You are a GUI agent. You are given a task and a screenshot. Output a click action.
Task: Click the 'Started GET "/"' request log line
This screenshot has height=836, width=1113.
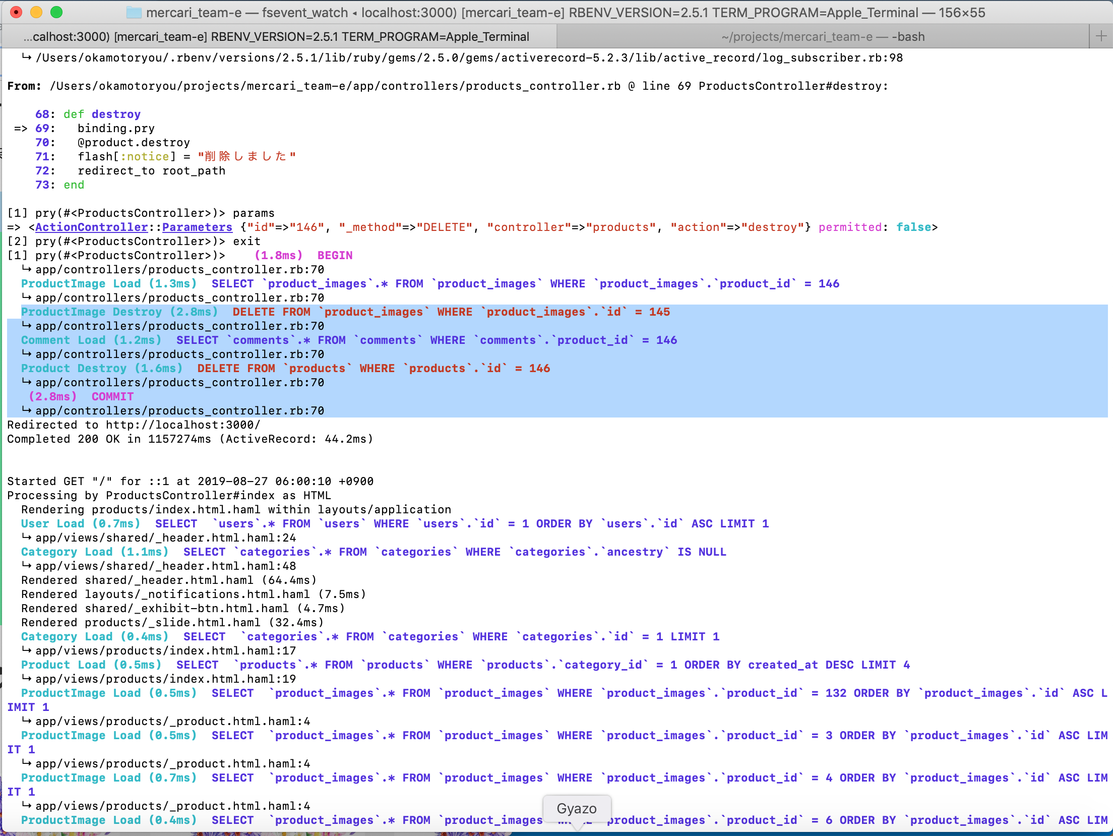190,482
